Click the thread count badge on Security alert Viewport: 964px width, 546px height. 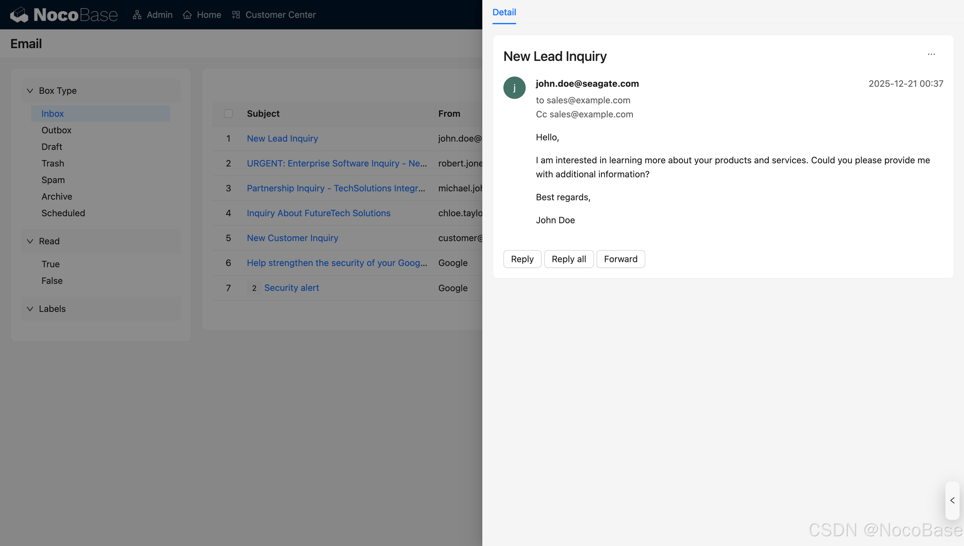(254, 288)
